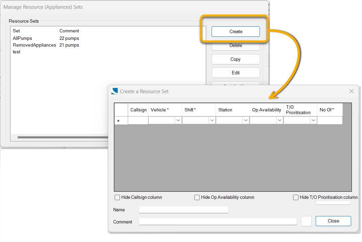Expand the Op Availability dropdown in the new row
The image size is (362, 242).
point(280,120)
